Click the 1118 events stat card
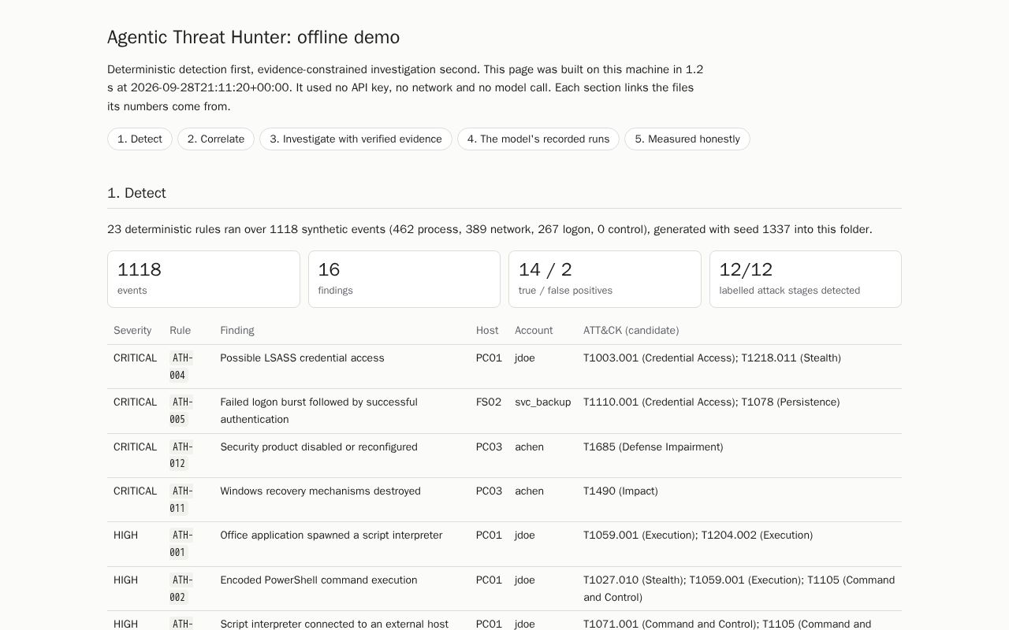This screenshot has width=1009, height=630. pos(203,279)
